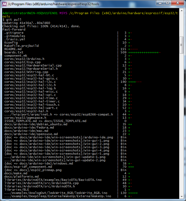Close the MSYS terminal window
The height and width of the screenshot is (201, 186).
click(x=178, y=3)
